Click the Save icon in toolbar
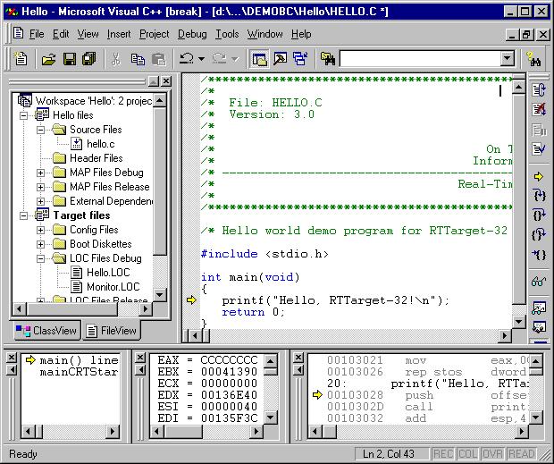This screenshot has width=554, height=464. (69, 59)
